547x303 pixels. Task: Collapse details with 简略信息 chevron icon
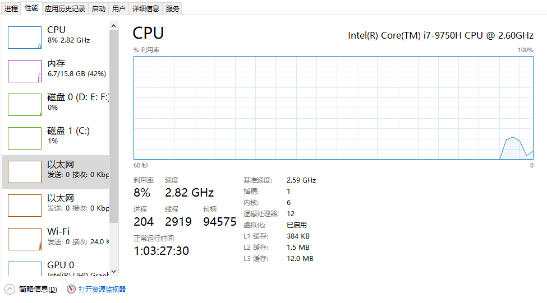(10, 289)
